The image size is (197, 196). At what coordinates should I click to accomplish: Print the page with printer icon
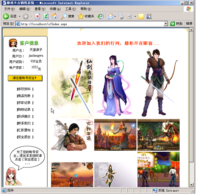point(121,16)
